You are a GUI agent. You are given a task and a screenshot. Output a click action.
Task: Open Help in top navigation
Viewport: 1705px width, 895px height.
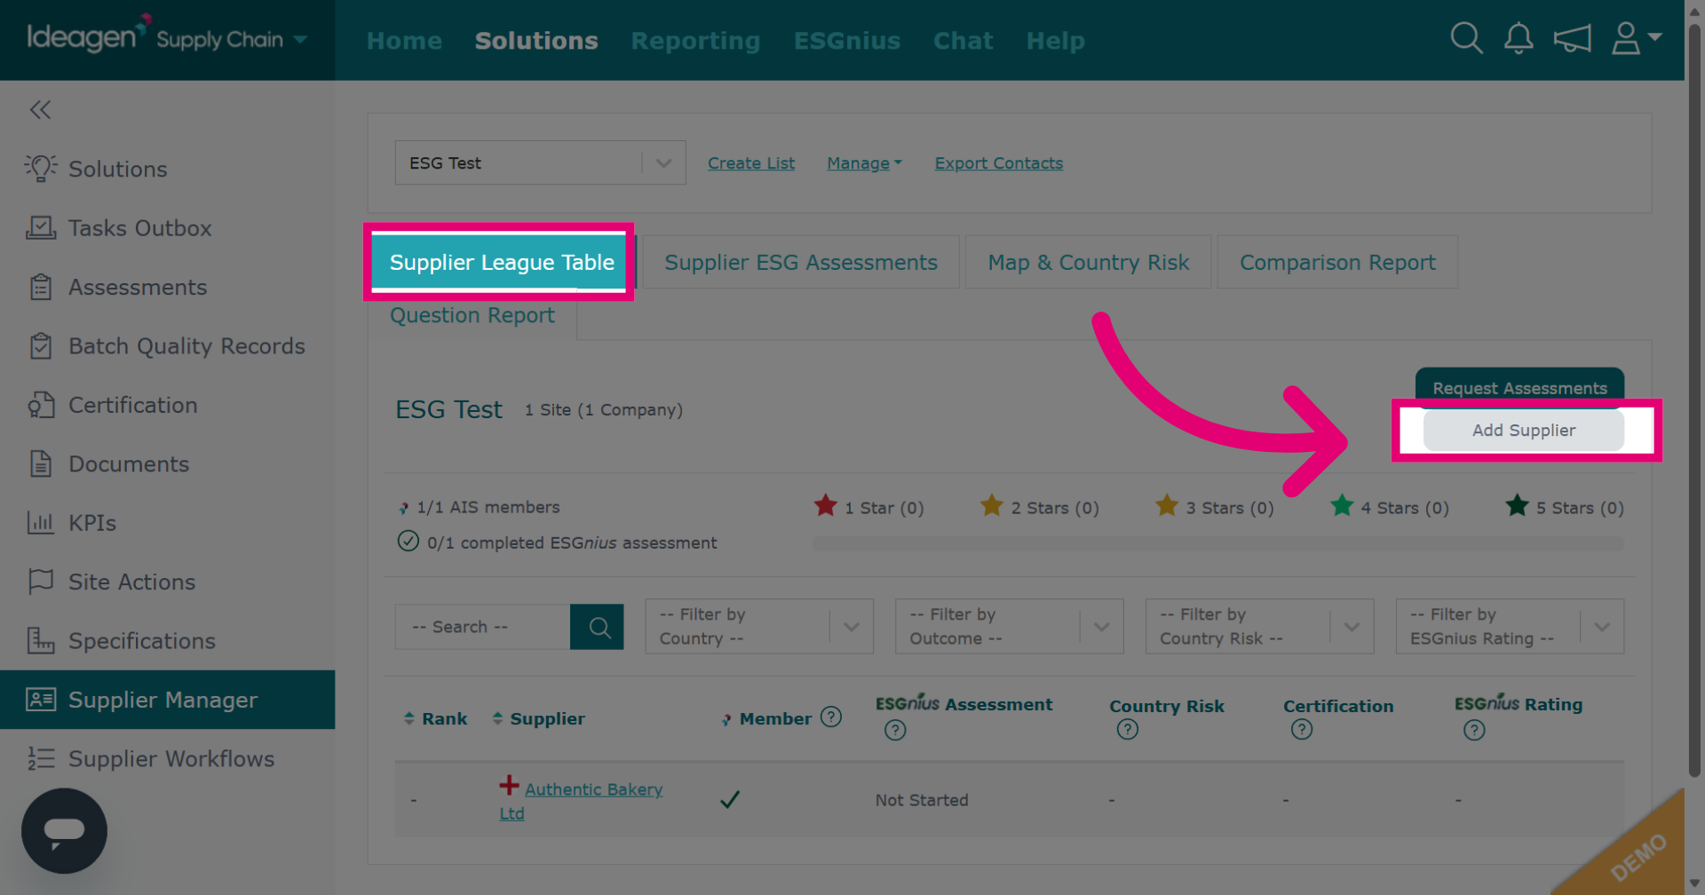click(x=1056, y=41)
